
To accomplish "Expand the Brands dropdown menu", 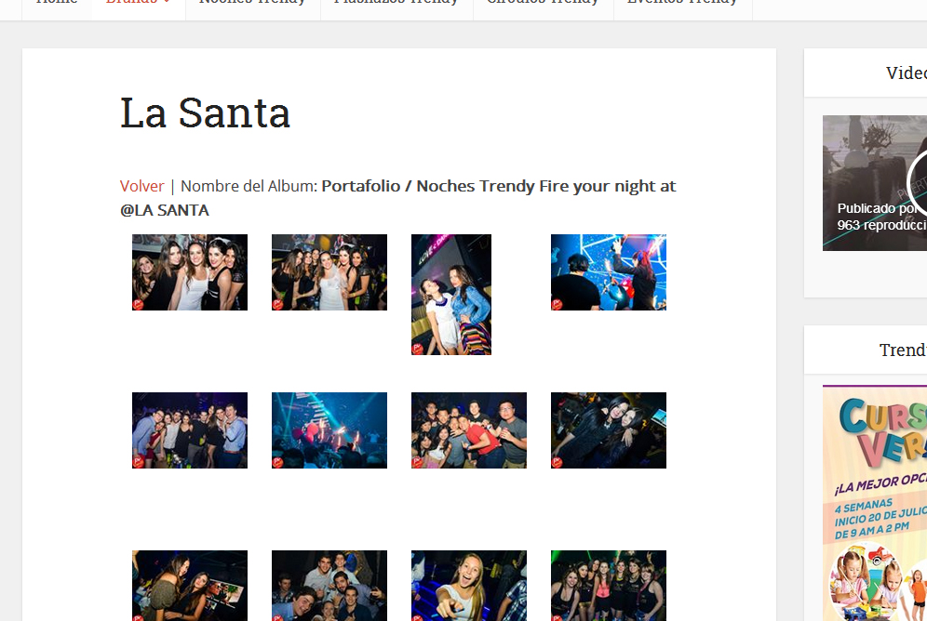I will tap(138, 4).
